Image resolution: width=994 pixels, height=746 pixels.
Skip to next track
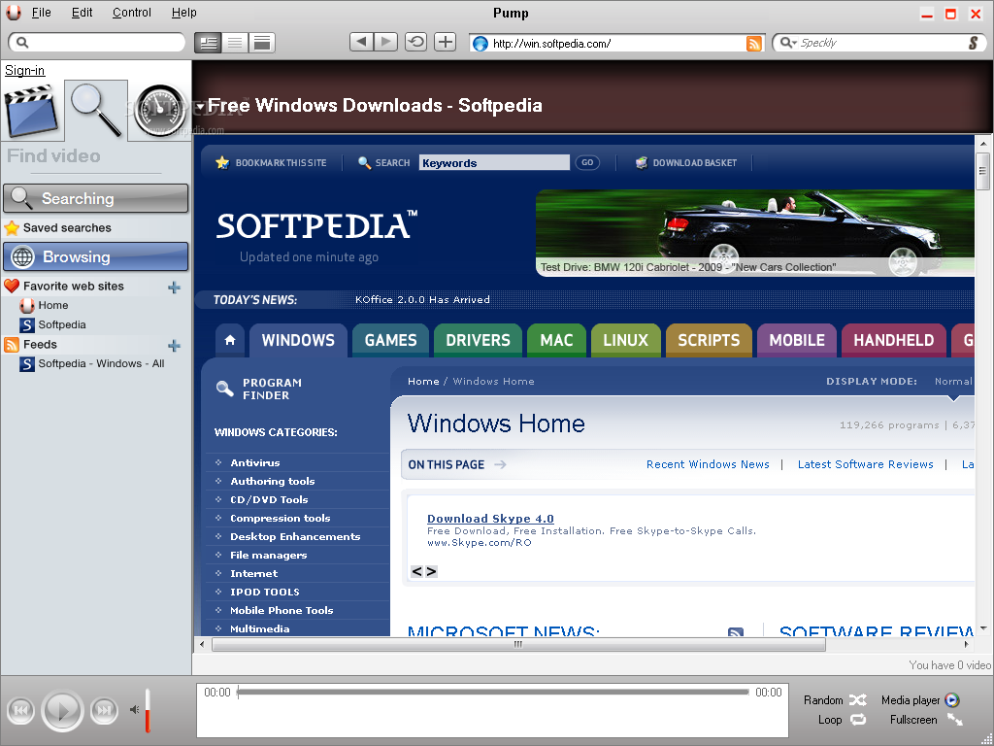[104, 710]
